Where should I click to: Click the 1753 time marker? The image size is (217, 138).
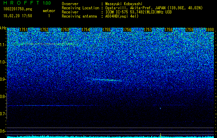65,30
